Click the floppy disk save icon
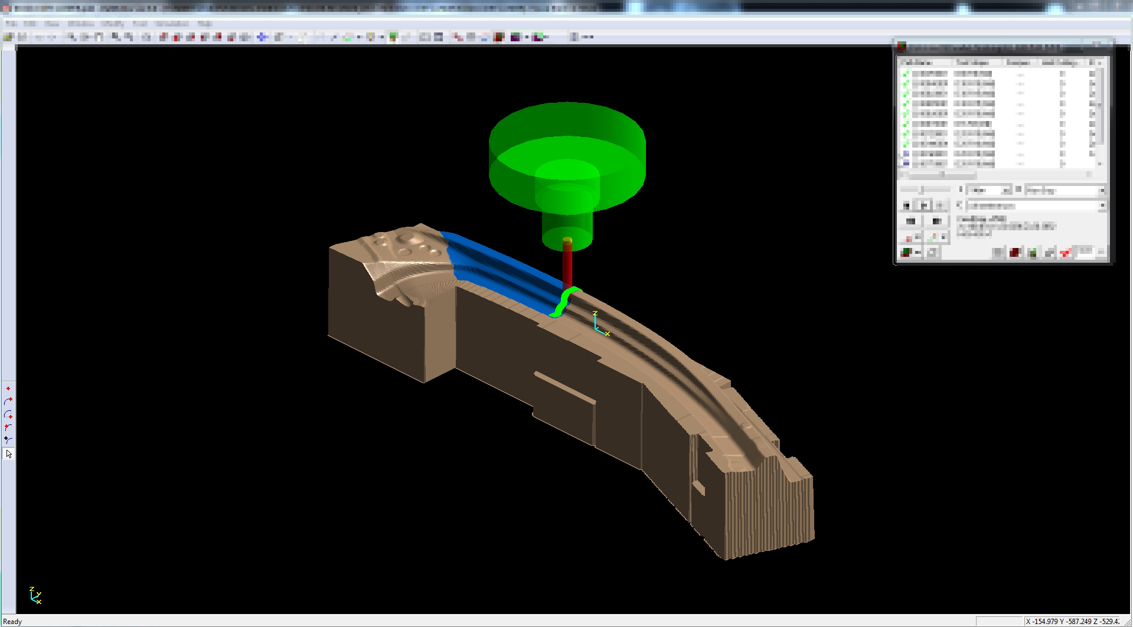The width and height of the screenshot is (1133, 627). pos(21,37)
